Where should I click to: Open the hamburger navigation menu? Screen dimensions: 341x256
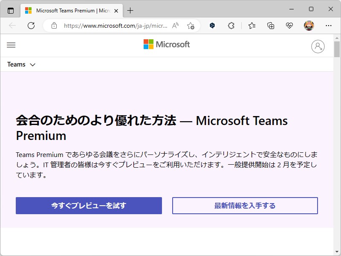[x=11, y=45]
